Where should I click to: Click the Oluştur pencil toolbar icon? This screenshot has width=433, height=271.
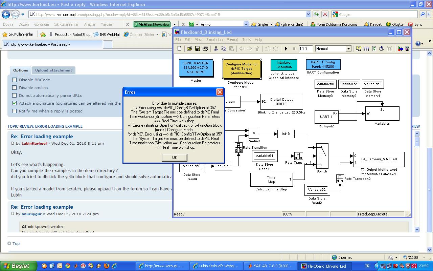(x=395, y=24)
